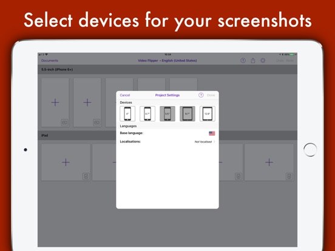Click image icon on first iPhone slot

click(x=64, y=122)
